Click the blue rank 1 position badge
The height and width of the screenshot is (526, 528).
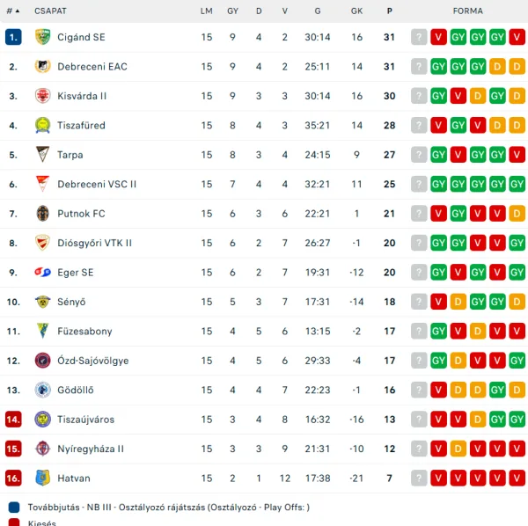coord(13,37)
